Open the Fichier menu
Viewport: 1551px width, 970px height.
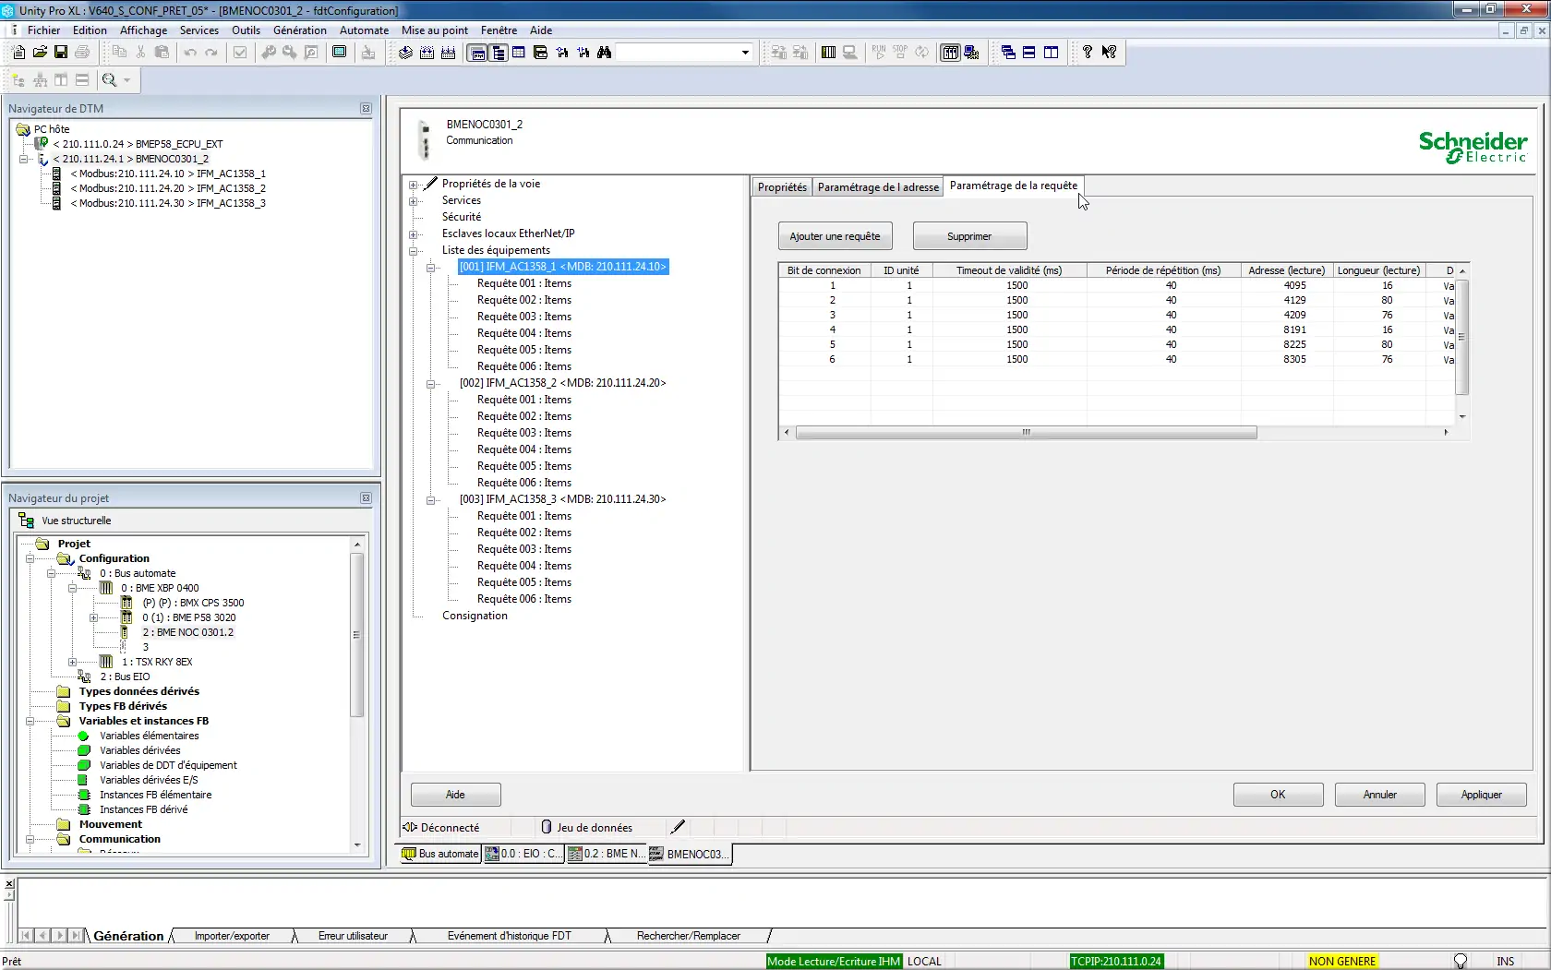pos(43,30)
